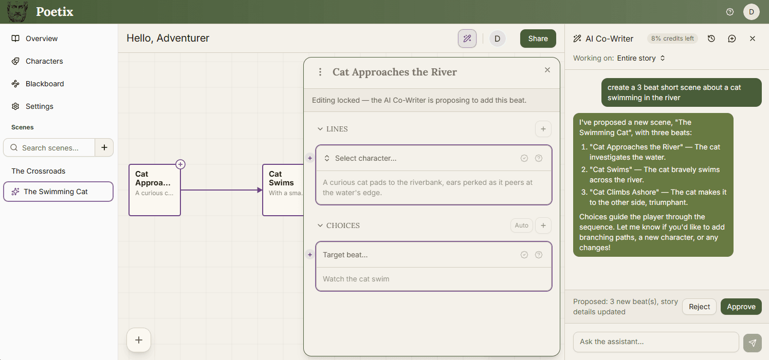
Task: Select the Cat Approa... beat node
Action: (155, 190)
